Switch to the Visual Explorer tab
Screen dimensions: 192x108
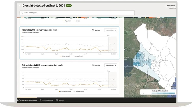tap(46, 100)
